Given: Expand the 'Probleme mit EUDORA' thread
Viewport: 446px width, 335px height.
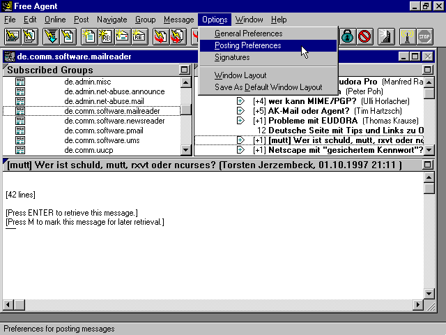Looking at the screenshot, I should click(240, 121).
